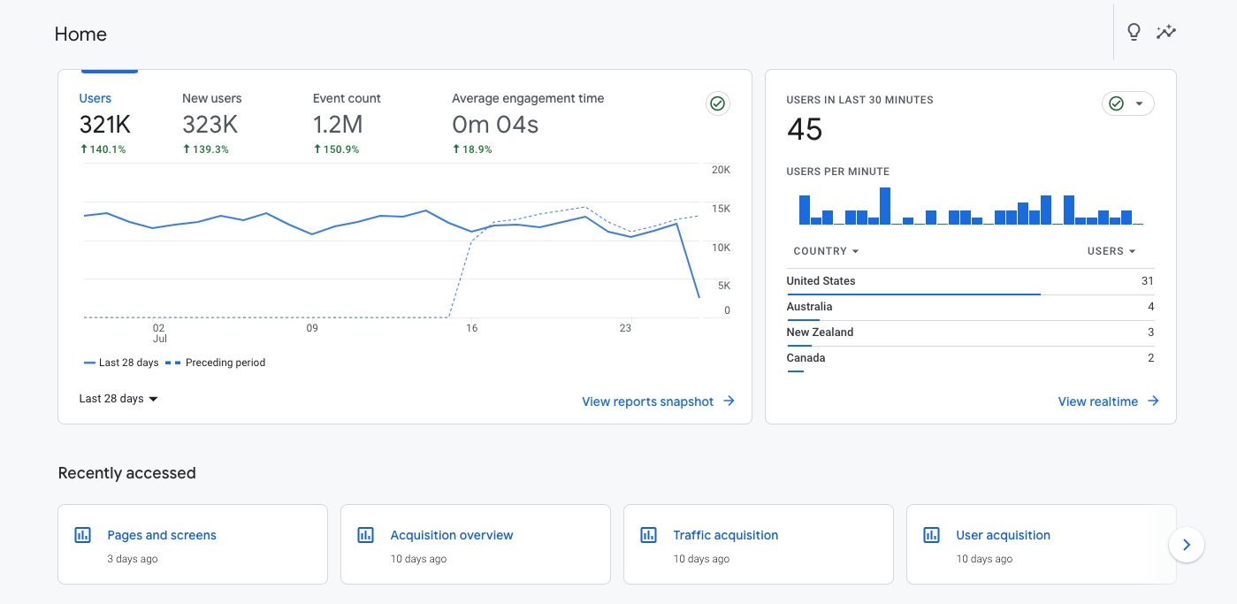The height and width of the screenshot is (604, 1237).
Task: Select the United States country row
Action: click(970, 282)
